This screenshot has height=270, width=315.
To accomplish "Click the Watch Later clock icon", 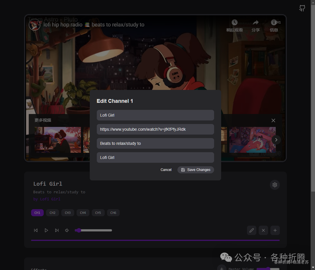I will 234,22.
